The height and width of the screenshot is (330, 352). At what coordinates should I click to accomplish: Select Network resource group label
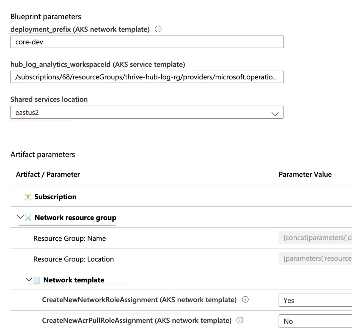click(75, 218)
